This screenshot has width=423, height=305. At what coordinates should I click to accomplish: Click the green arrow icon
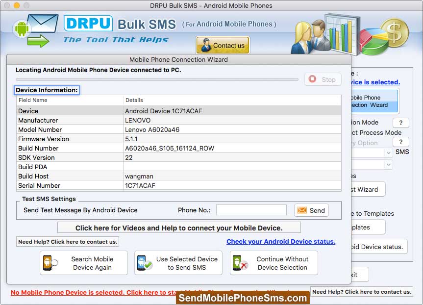click(x=38, y=41)
